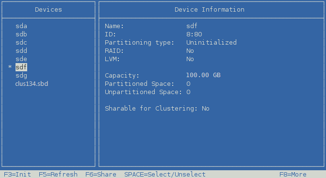Select the sde device entry
This screenshot has width=326, height=178.
coord(21,59)
